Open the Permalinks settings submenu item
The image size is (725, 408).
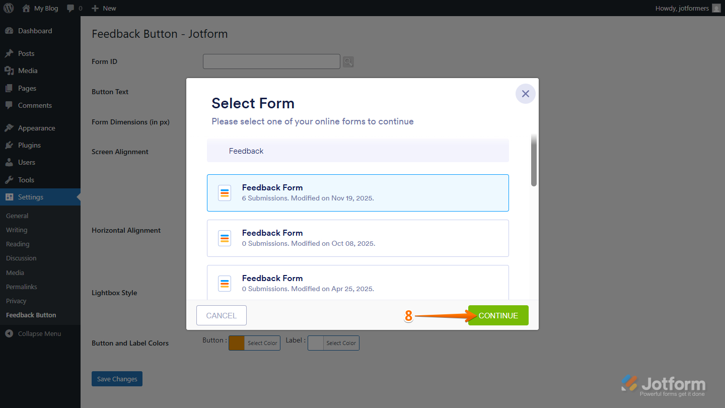22,287
